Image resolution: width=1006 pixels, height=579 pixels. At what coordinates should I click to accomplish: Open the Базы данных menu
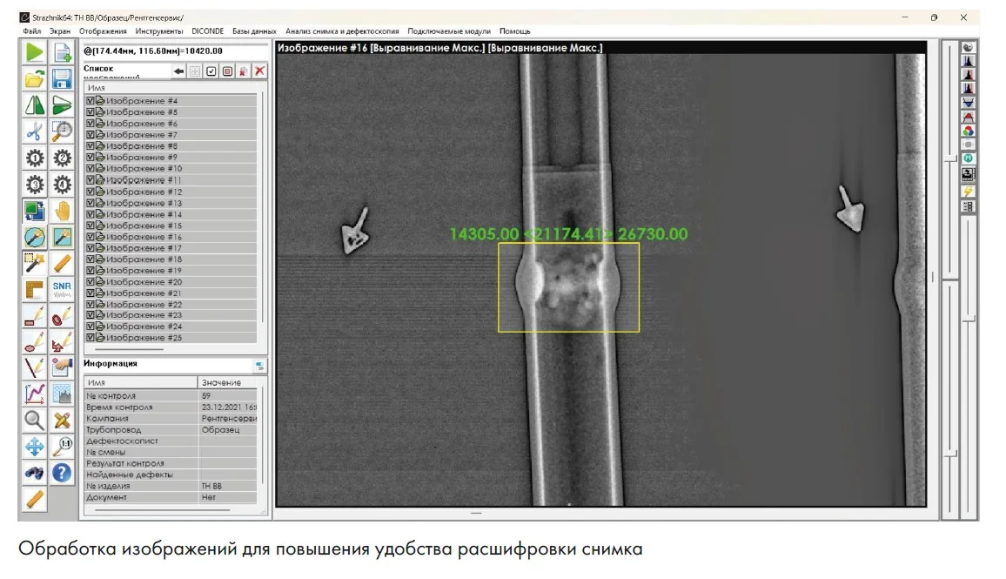(254, 30)
